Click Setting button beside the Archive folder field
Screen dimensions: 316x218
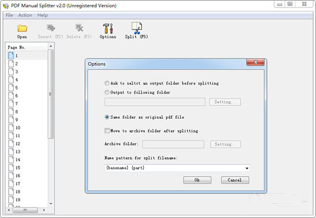click(x=226, y=144)
